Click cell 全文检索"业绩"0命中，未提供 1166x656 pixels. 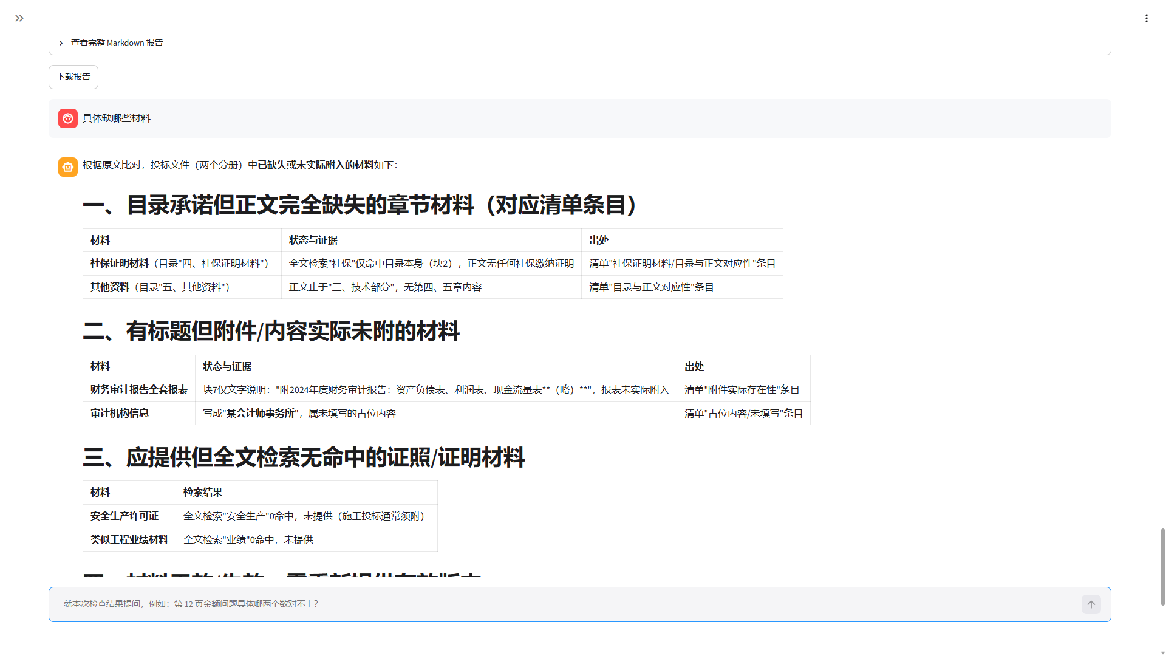coord(307,540)
